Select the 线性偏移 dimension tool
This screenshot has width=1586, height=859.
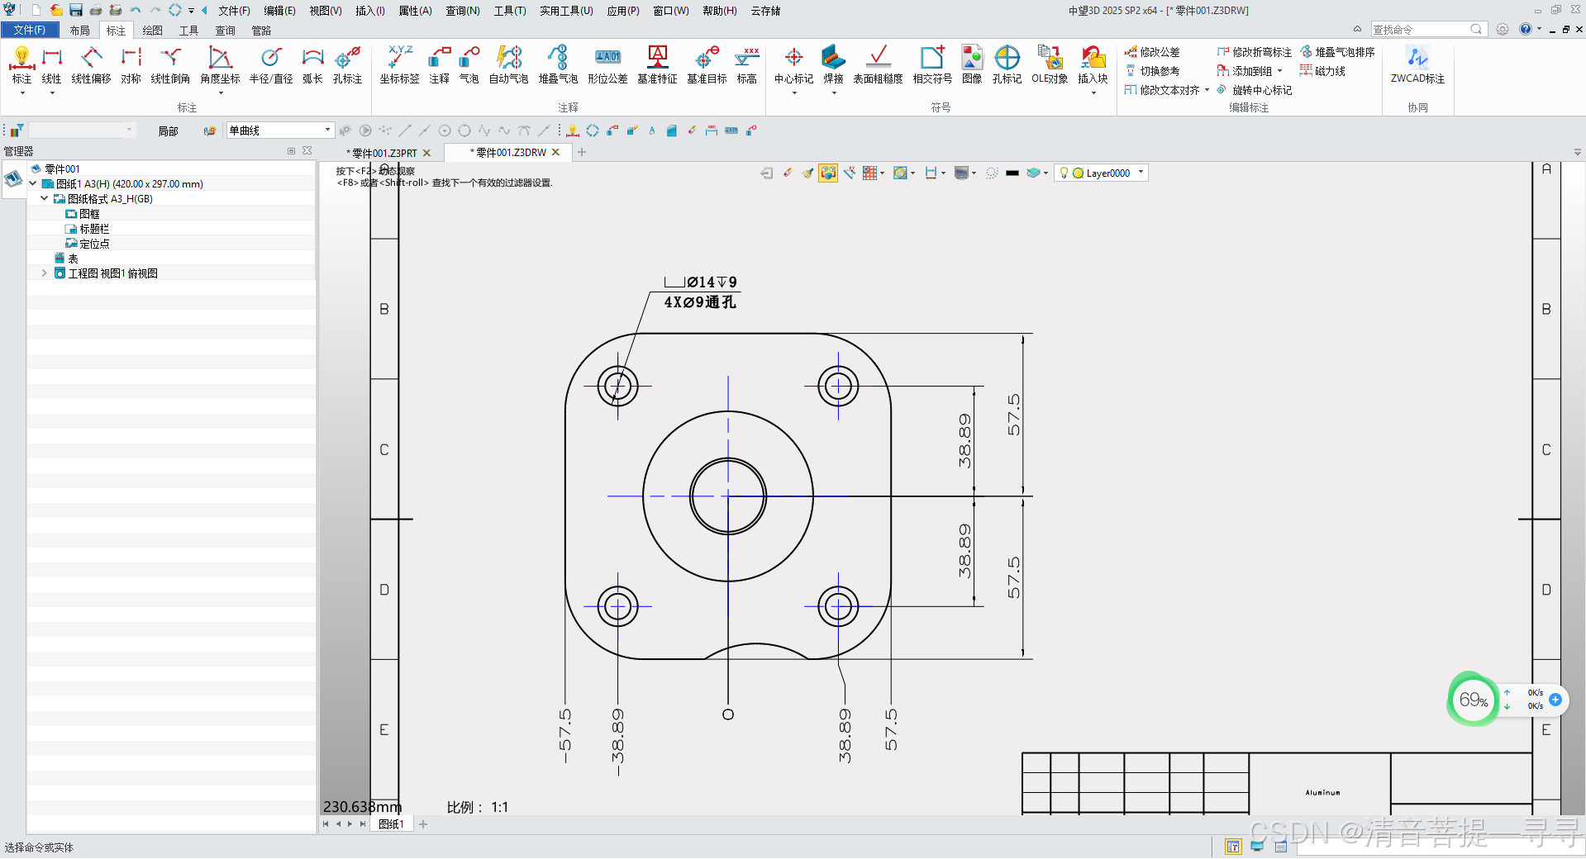[x=91, y=65]
